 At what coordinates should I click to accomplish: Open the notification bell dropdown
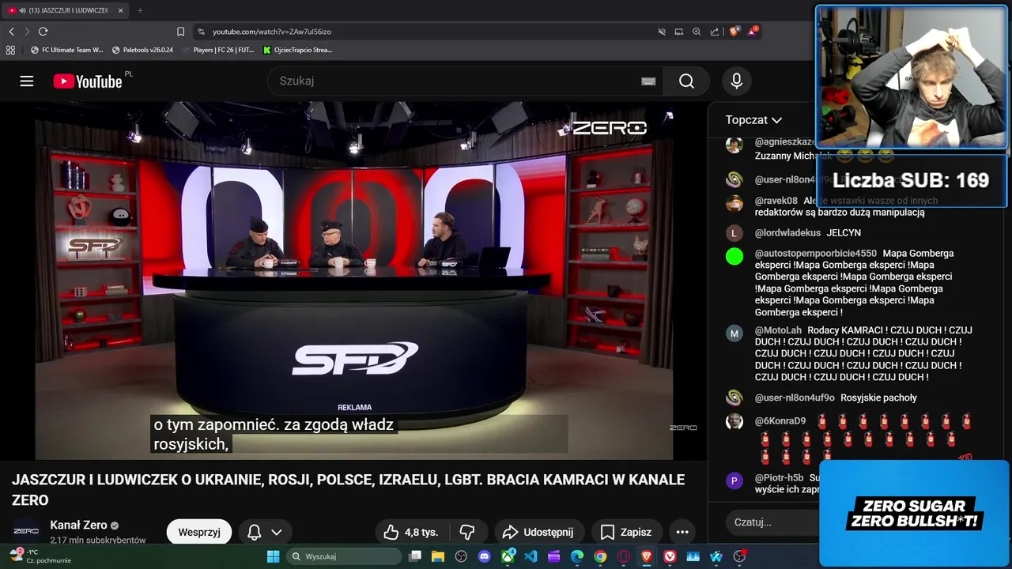[x=264, y=532]
